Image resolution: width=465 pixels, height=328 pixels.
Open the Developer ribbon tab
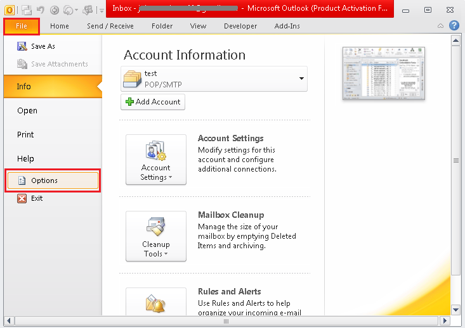(x=240, y=26)
